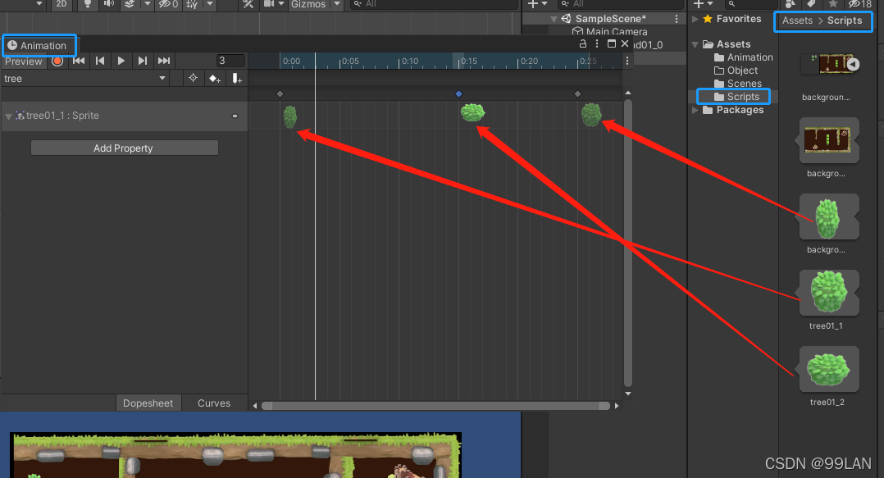
Task: Click current frame number field
Action: (x=230, y=61)
